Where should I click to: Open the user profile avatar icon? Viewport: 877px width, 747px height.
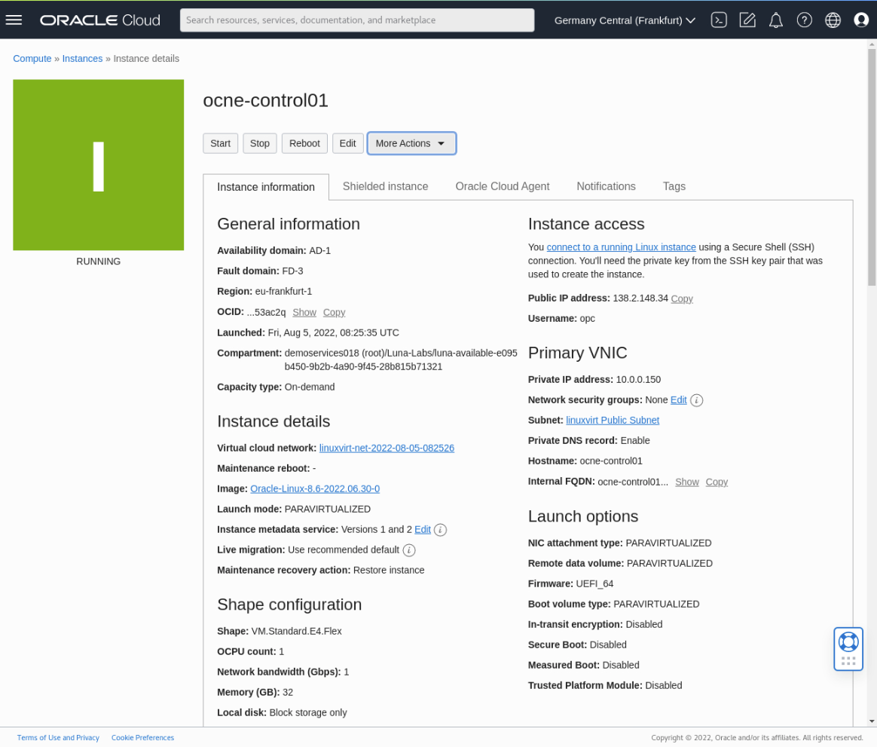point(861,20)
